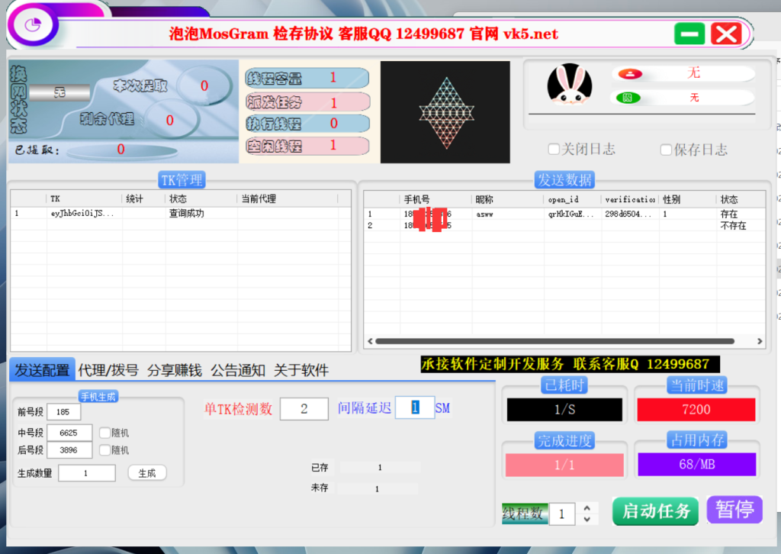Image resolution: width=781 pixels, height=554 pixels.
Task: Click the red user account icon
Action: coord(630,74)
